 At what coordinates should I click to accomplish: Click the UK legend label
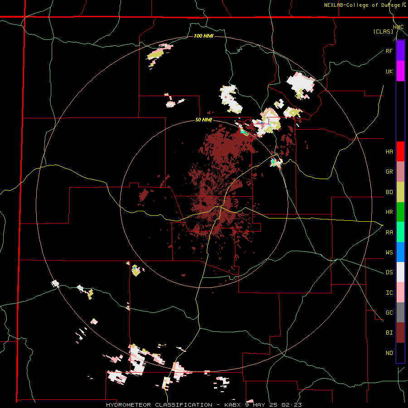click(x=389, y=71)
